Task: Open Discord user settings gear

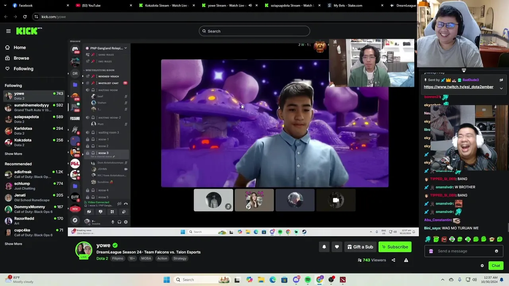Action: (x=126, y=222)
